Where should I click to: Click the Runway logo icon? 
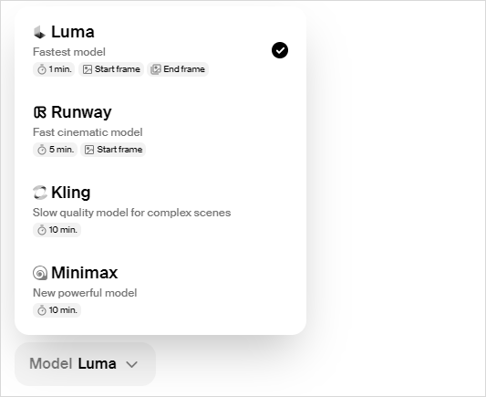pyautogui.click(x=40, y=112)
